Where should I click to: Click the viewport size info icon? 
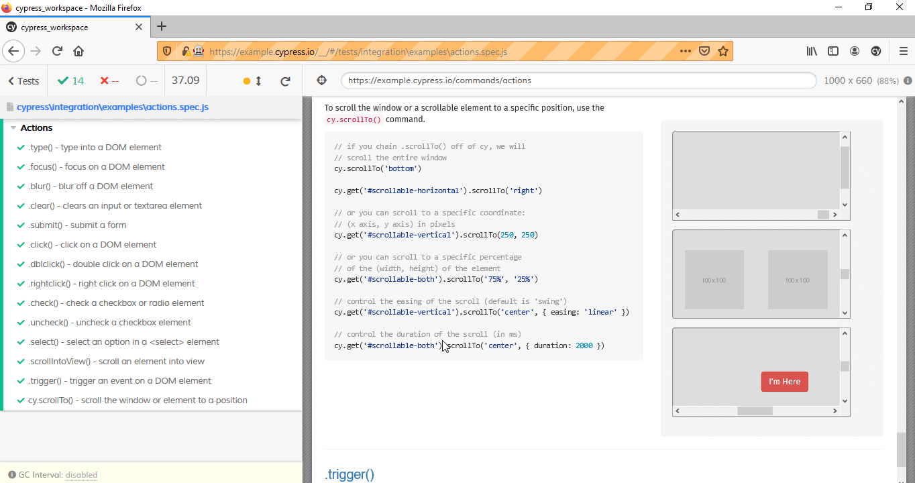[x=907, y=80]
